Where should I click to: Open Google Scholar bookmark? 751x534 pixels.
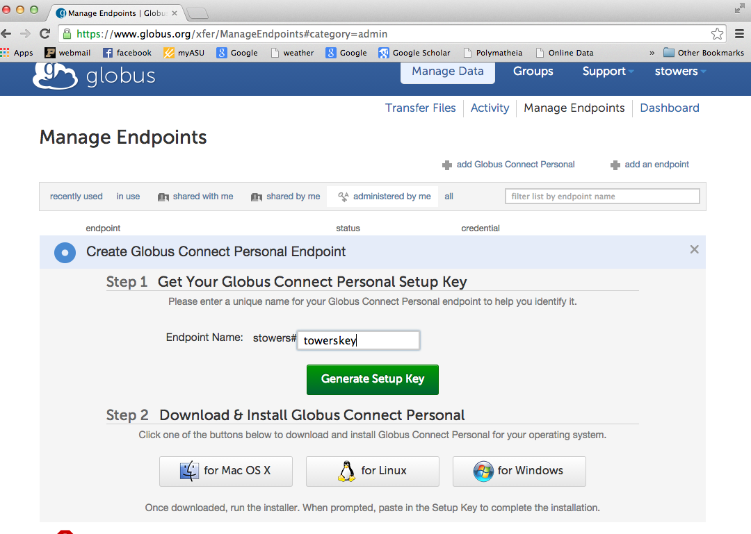click(x=414, y=53)
